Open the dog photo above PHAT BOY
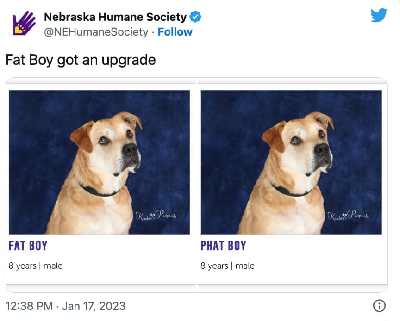Screen dimensions: 400x321 click(291, 162)
